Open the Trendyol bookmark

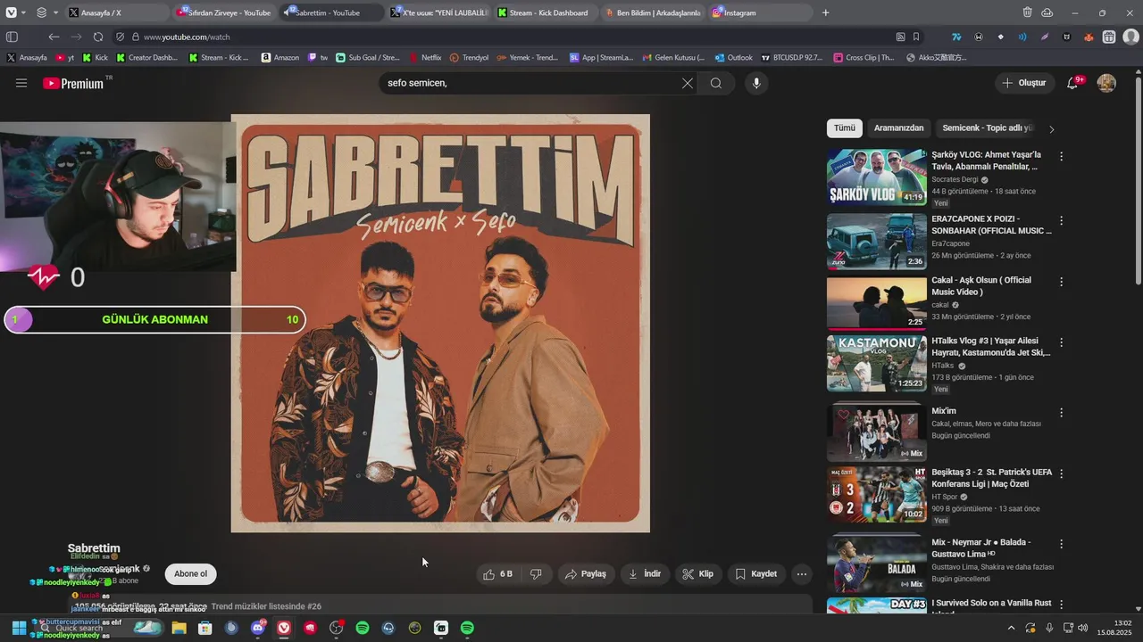[x=470, y=57]
